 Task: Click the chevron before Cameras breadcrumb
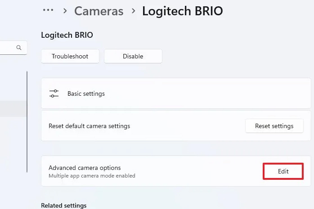[65, 11]
